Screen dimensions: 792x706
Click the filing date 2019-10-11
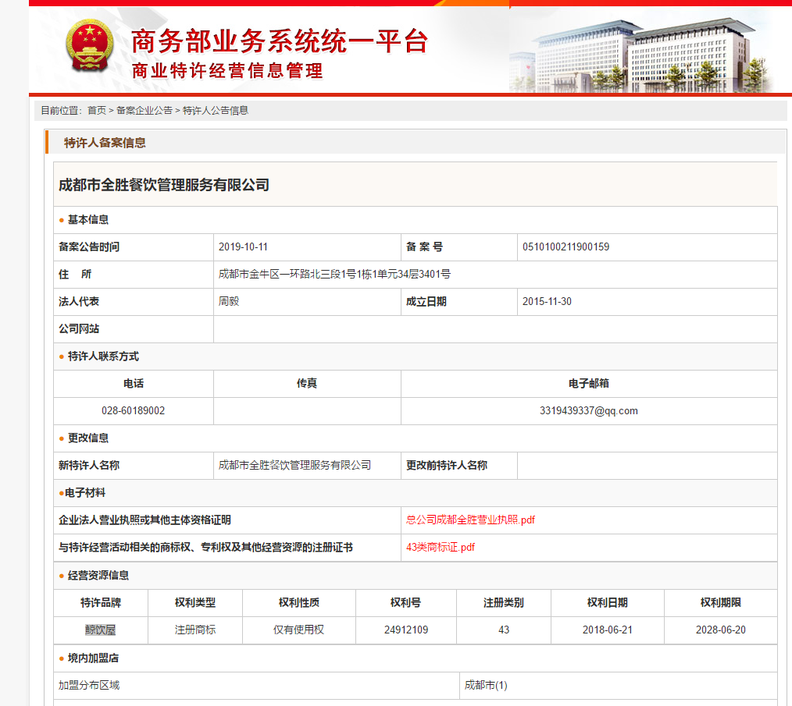click(x=243, y=247)
